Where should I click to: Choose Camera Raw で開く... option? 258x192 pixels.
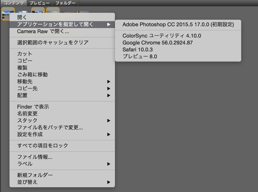(62, 31)
